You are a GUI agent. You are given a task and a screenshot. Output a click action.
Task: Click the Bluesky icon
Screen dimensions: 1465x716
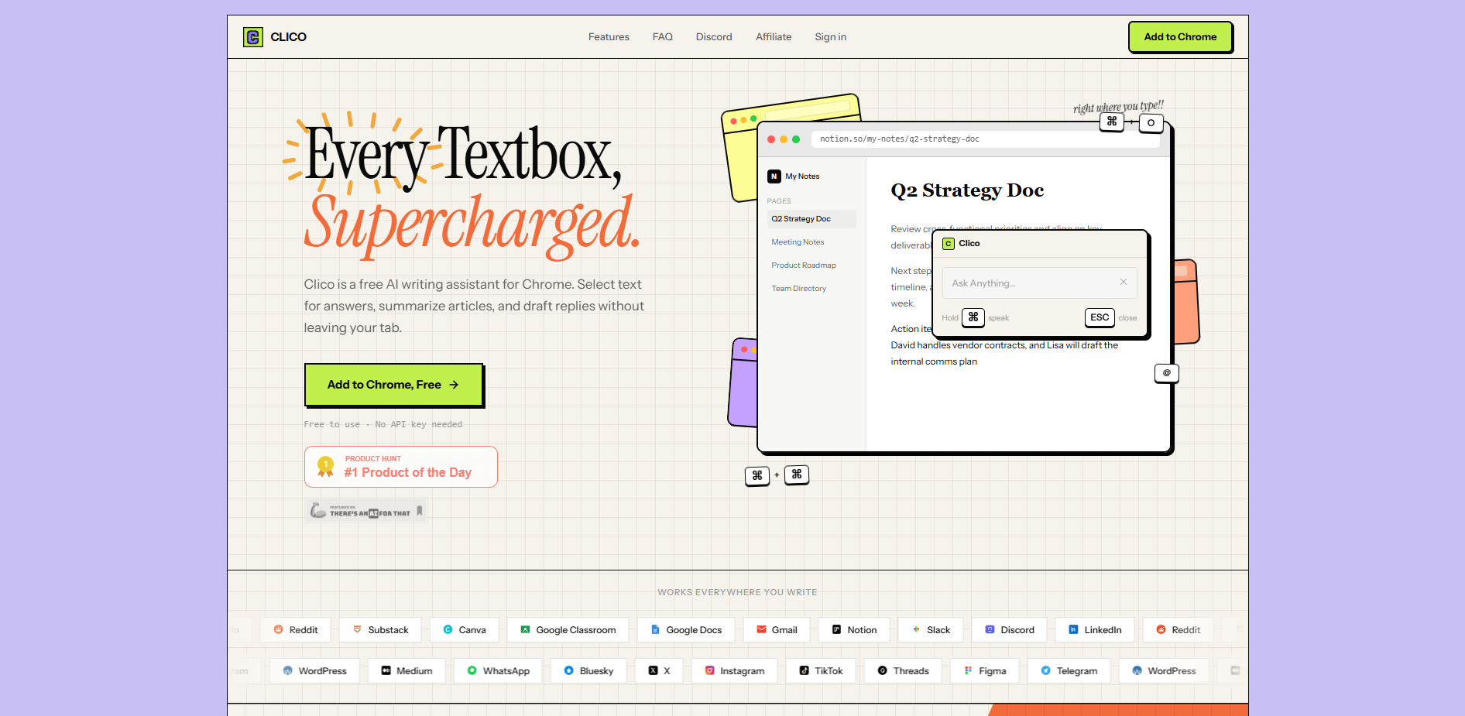(x=568, y=671)
